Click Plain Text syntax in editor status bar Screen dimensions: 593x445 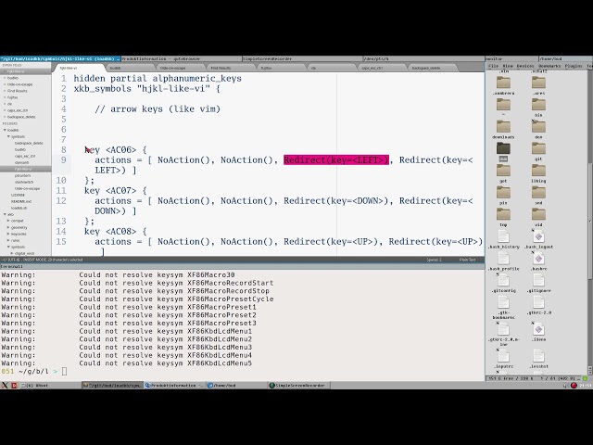click(467, 260)
